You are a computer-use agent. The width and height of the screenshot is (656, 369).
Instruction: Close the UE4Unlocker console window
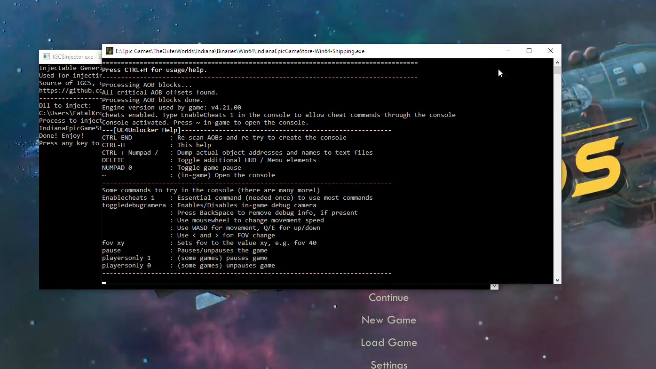point(551,51)
